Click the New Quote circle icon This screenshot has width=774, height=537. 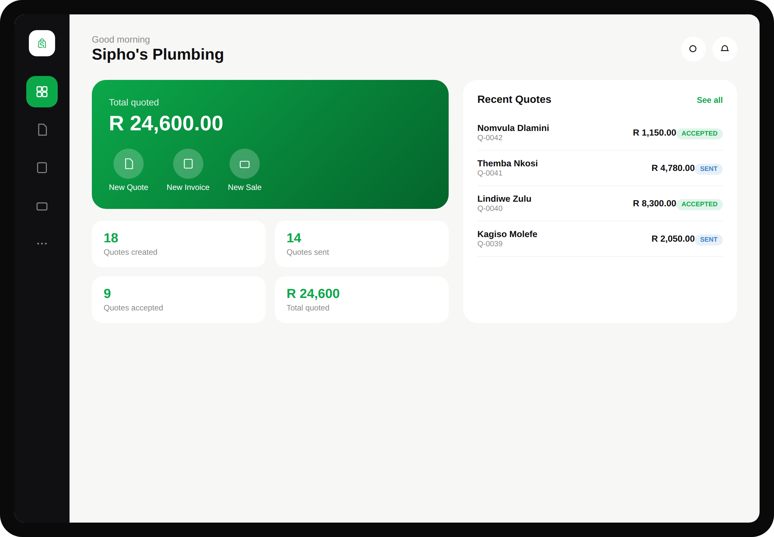[128, 164]
